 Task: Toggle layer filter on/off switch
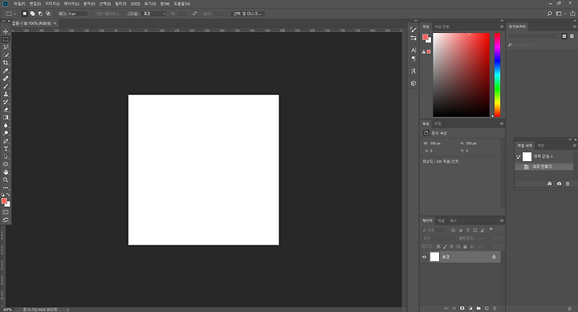(490, 229)
